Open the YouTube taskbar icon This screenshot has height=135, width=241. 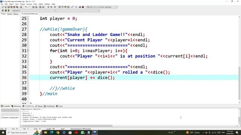[76, 132]
